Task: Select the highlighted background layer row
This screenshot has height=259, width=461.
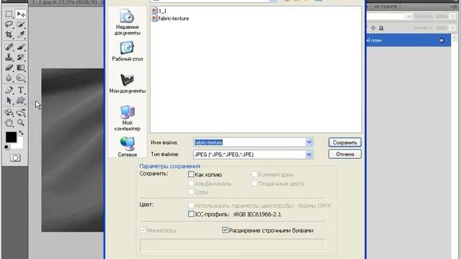Action: point(408,40)
